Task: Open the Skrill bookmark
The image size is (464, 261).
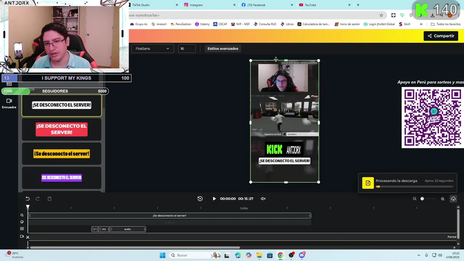Action: tap(405, 24)
